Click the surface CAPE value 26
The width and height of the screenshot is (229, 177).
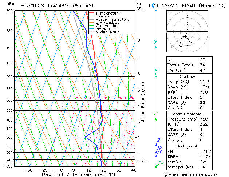202,102
